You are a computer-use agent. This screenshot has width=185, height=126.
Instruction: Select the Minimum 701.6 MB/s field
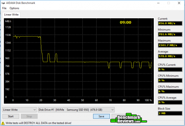point(168,34)
